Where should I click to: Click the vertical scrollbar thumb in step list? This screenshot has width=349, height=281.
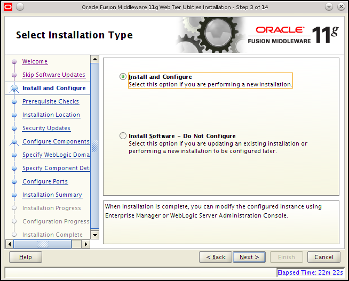[95, 146]
